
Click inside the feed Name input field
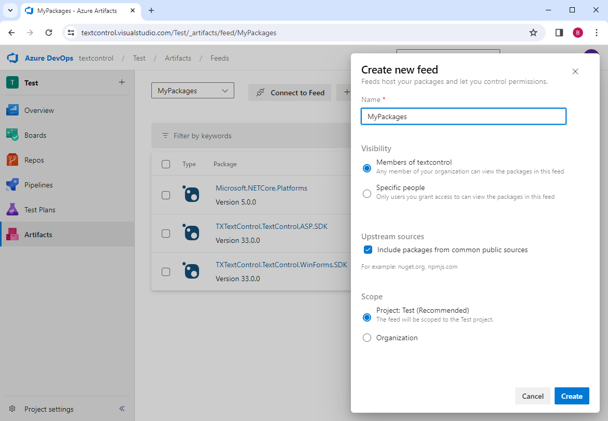click(x=463, y=116)
